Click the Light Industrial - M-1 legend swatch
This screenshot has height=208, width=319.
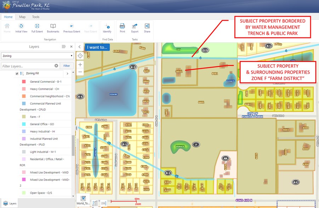(24, 152)
